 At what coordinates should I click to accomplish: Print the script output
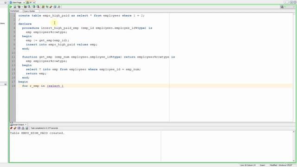pos(23,128)
